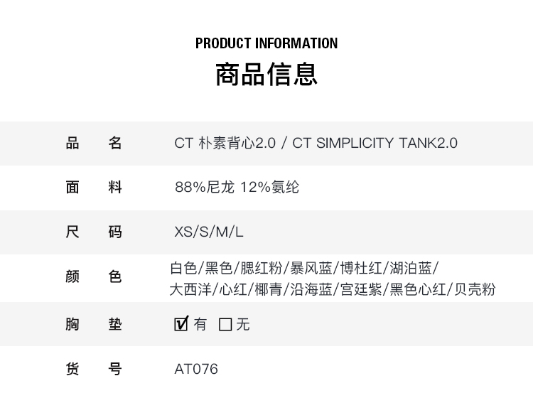This screenshot has width=533, height=398.
Task: Click the item number AT076
Action: click(x=196, y=369)
